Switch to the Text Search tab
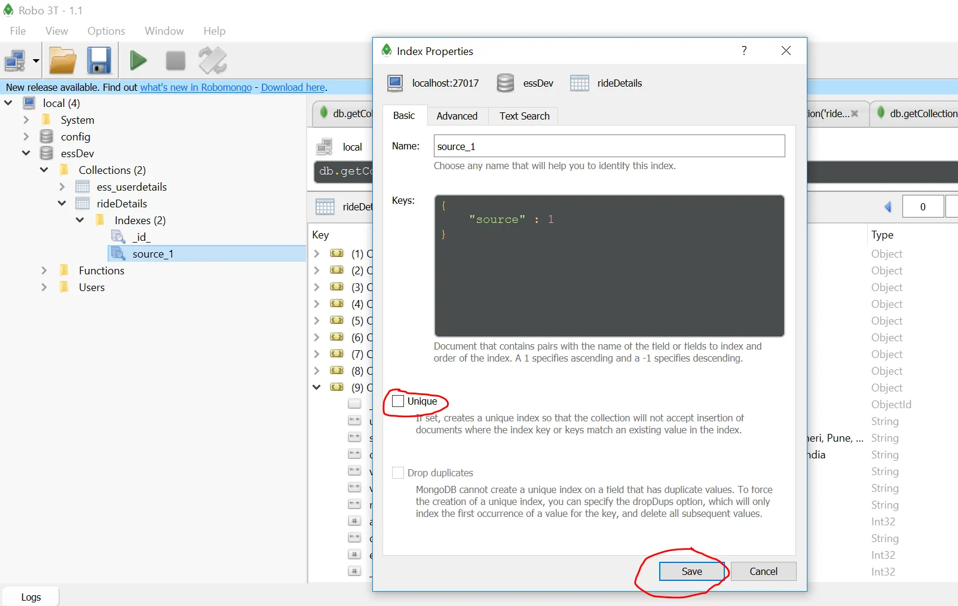The image size is (958, 606). [524, 116]
